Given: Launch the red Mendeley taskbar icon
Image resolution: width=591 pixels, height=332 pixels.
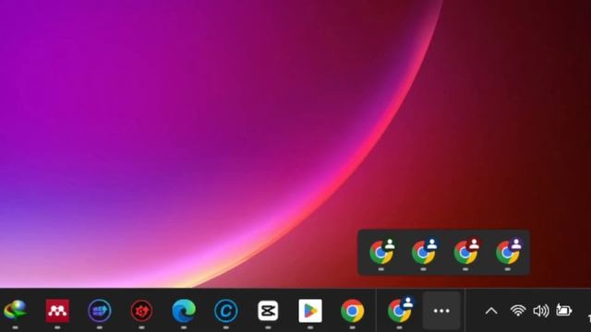Looking at the screenshot, I should click(x=57, y=311).
